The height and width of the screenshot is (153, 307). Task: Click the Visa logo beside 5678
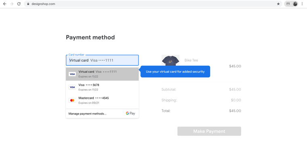click(x=72, y=87)
